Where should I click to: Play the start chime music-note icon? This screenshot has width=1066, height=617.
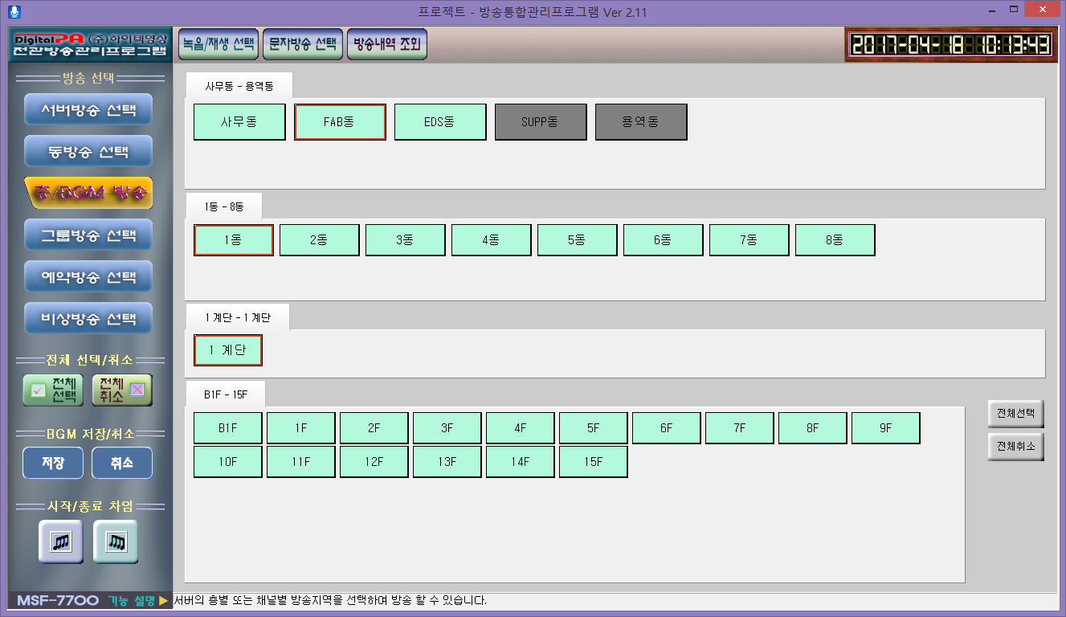tap(61, 541)
